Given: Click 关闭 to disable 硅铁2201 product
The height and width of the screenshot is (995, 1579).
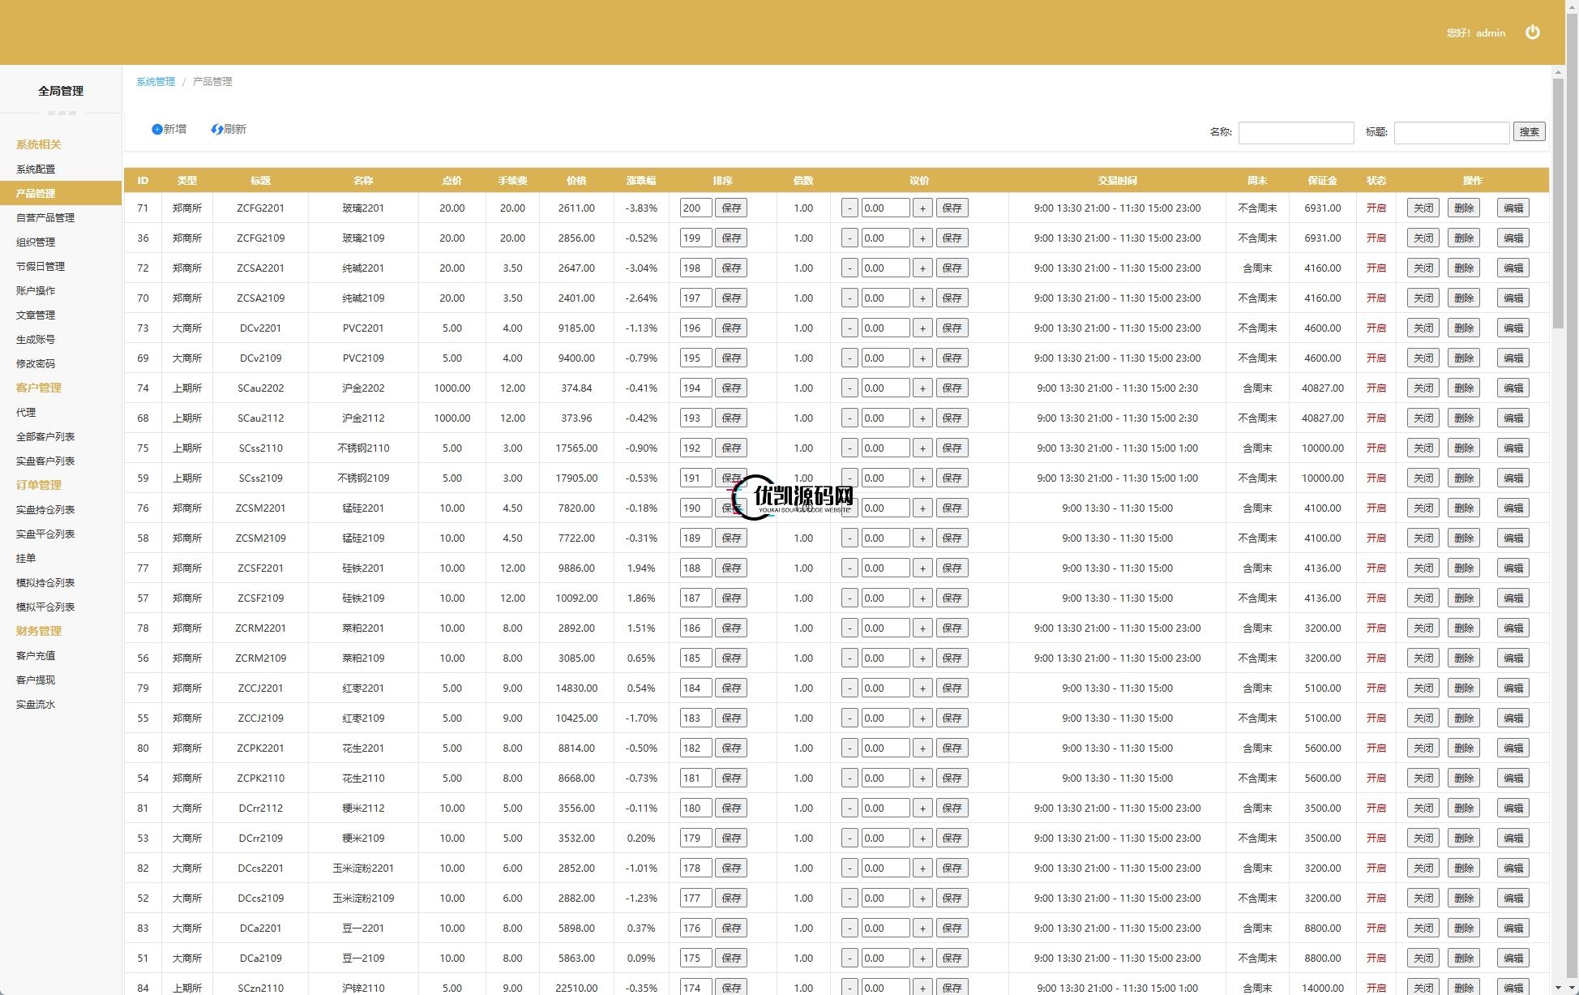Looking at the screenshot, I should pyautogui.click(x=1423, y=568).
